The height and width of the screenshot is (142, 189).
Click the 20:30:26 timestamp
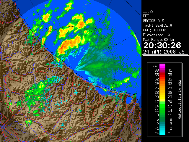tap(162, 45)
